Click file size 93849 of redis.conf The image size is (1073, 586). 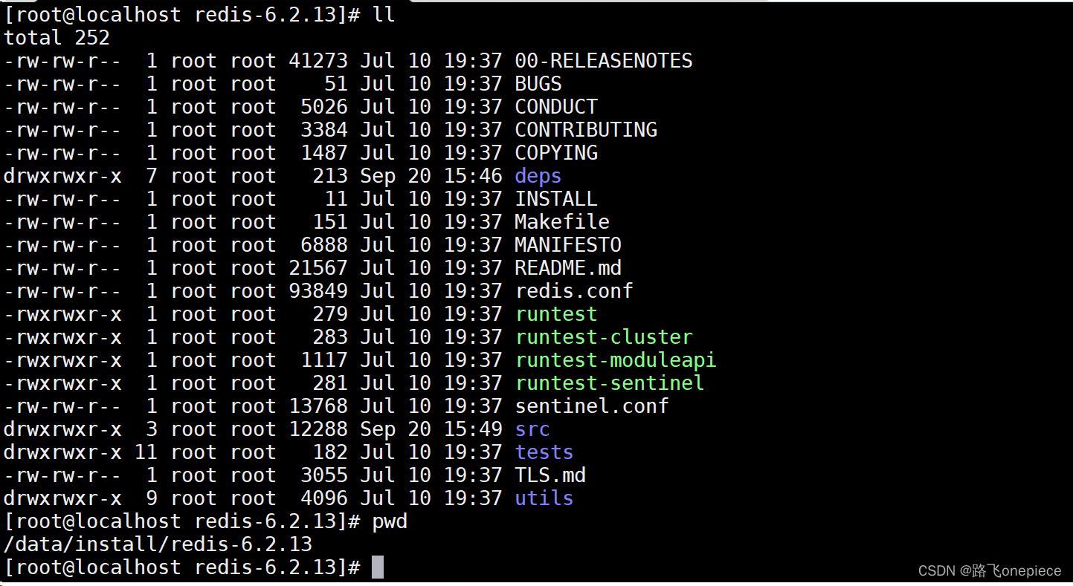pos(318,291)
